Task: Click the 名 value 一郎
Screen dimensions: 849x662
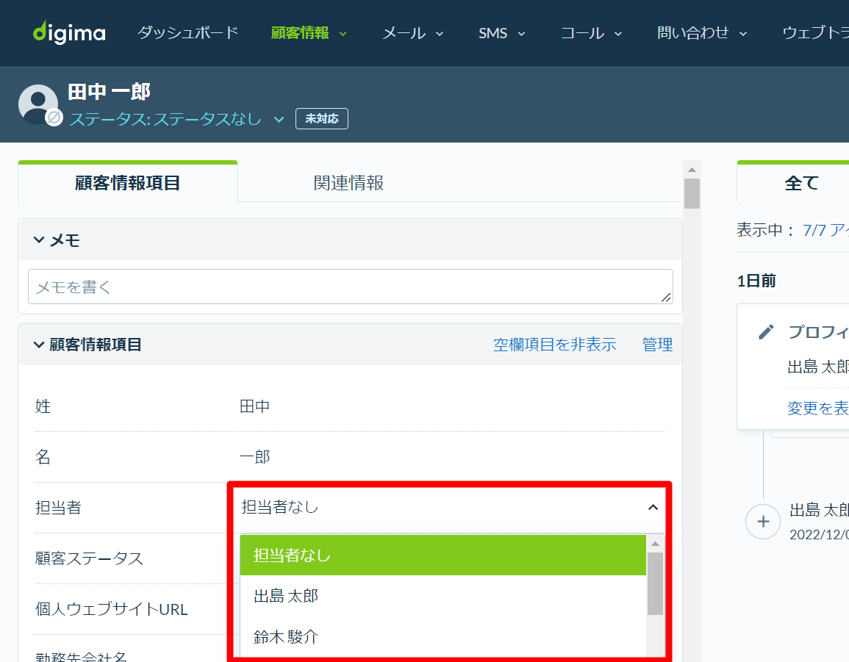Action: click(254, 456)
